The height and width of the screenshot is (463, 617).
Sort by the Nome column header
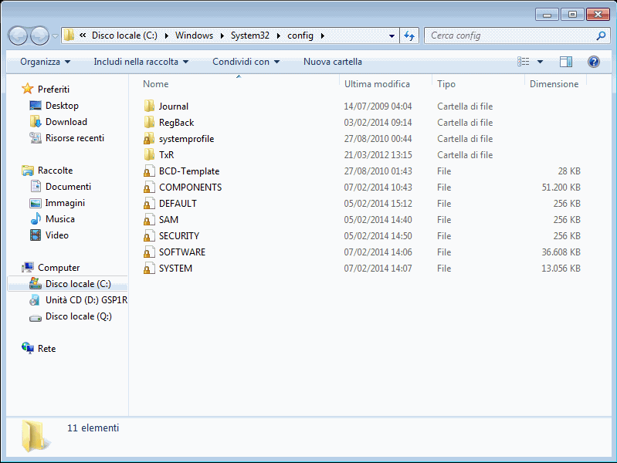coord(155,84)
